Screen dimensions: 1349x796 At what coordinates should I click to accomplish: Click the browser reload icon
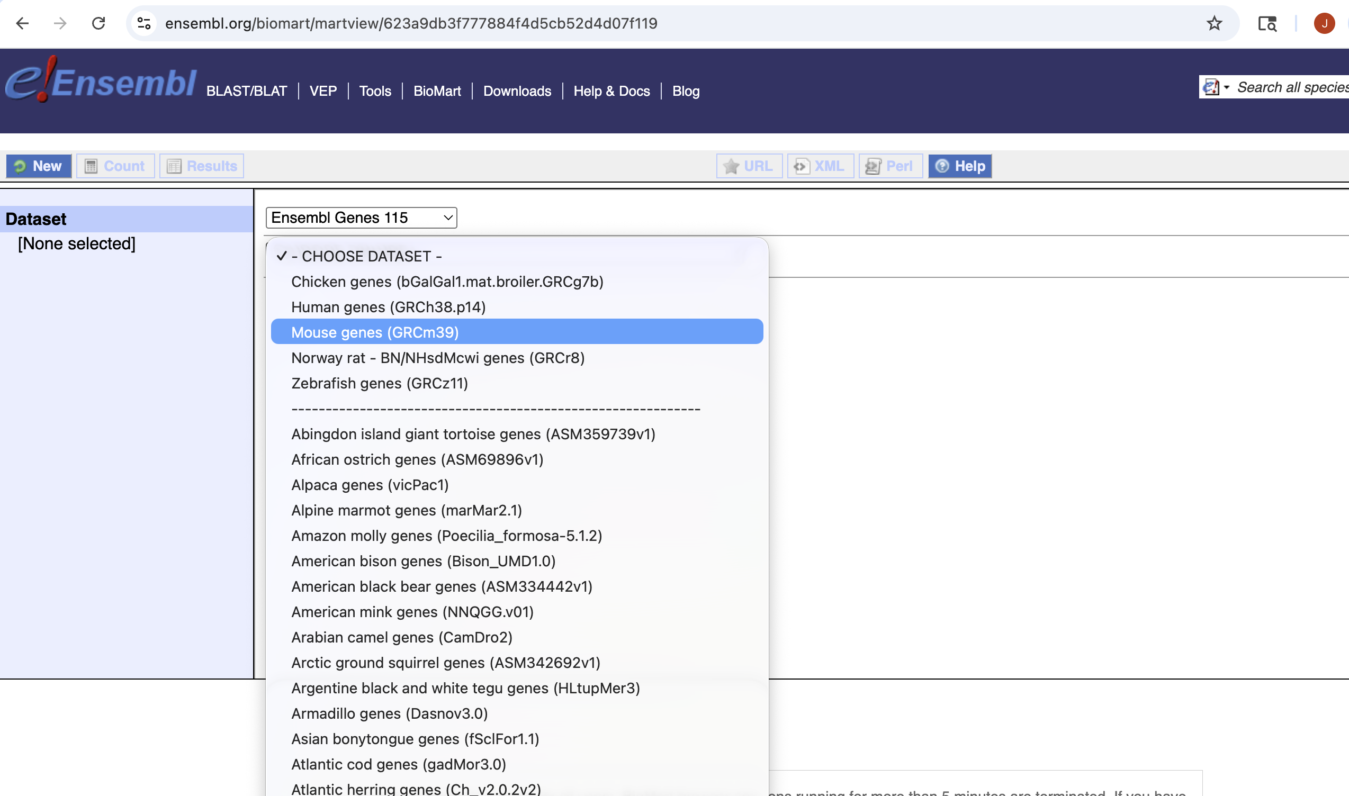(x=98, y=23)
